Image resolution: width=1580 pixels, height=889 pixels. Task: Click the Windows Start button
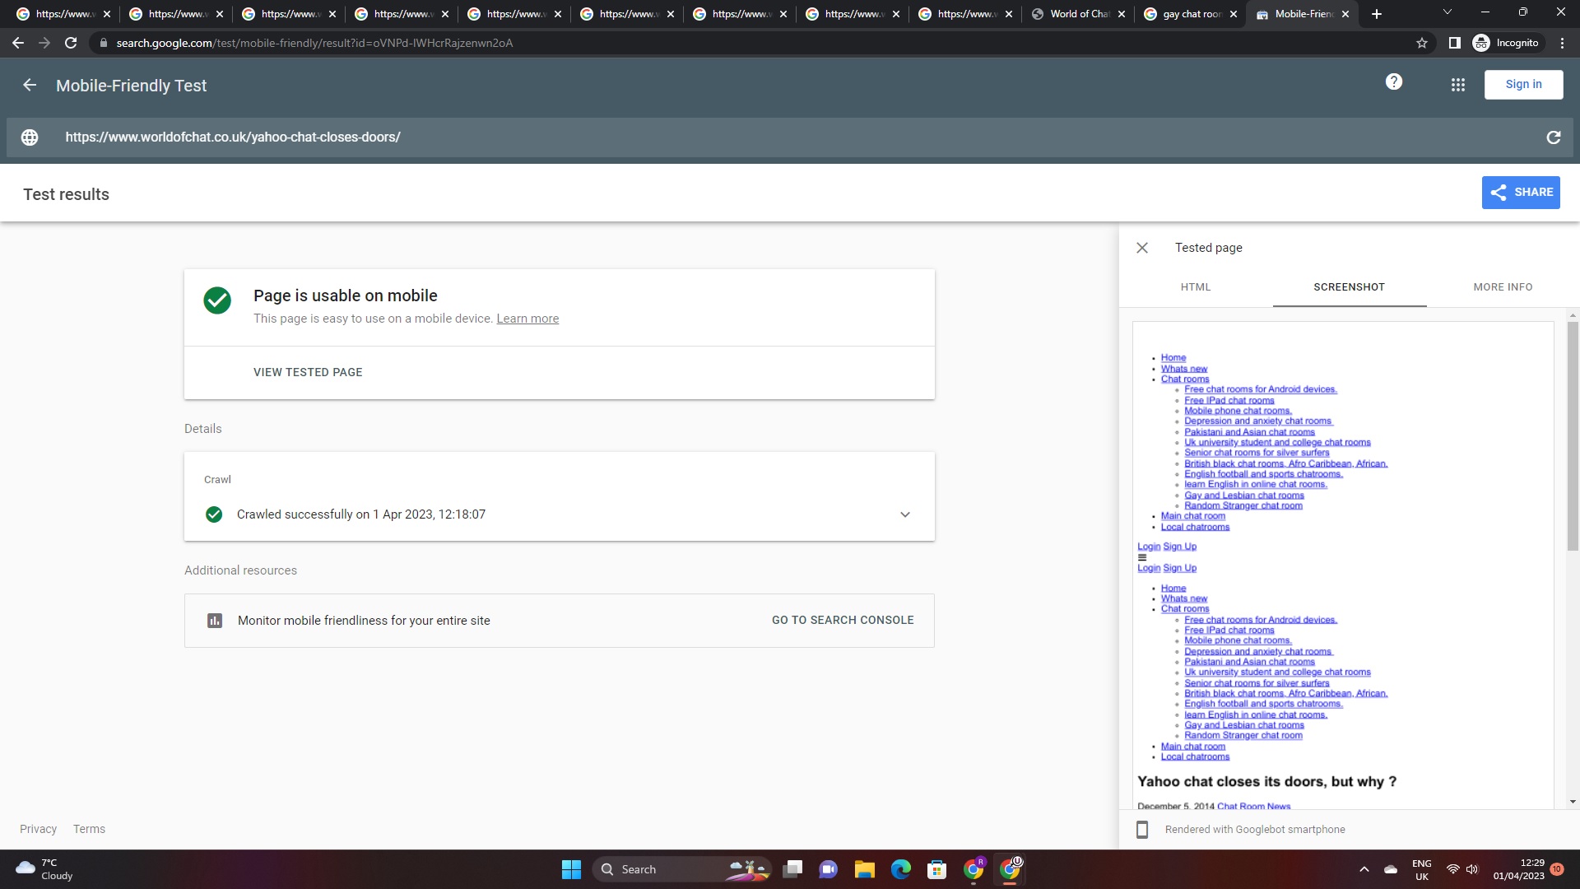[571, 869]
